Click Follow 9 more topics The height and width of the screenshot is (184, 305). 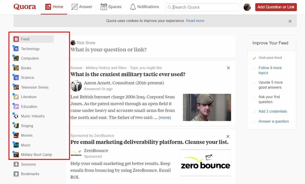[x=270, y=70]
